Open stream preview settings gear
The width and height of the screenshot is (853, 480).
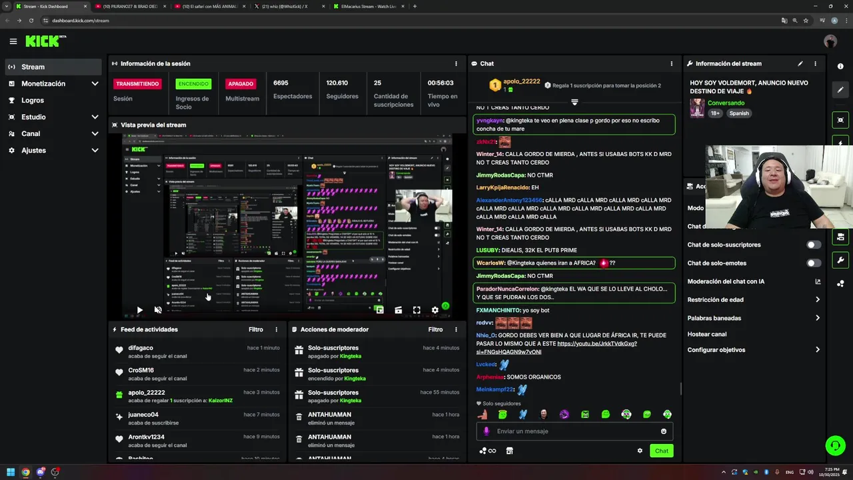point(435,310)
